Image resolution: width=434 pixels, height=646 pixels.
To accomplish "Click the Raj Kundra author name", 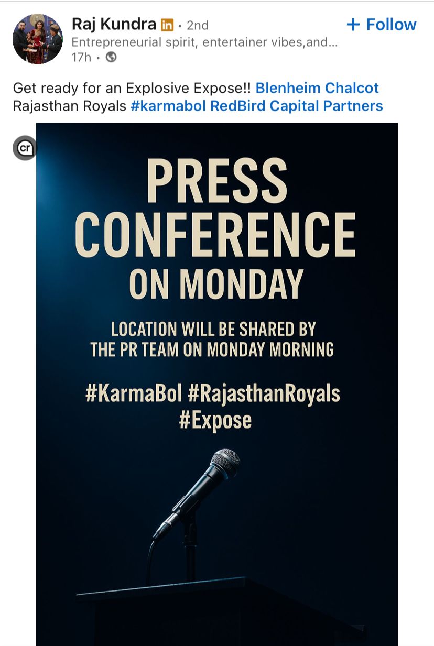I will click(x=113, y=24).
